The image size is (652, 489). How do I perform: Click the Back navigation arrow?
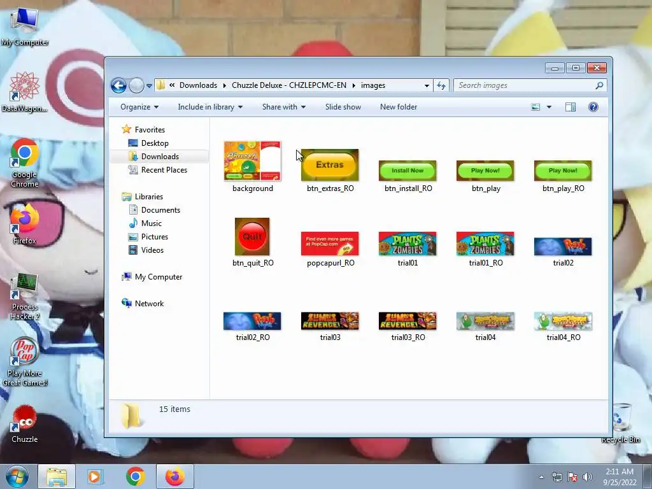coord(118,86)
